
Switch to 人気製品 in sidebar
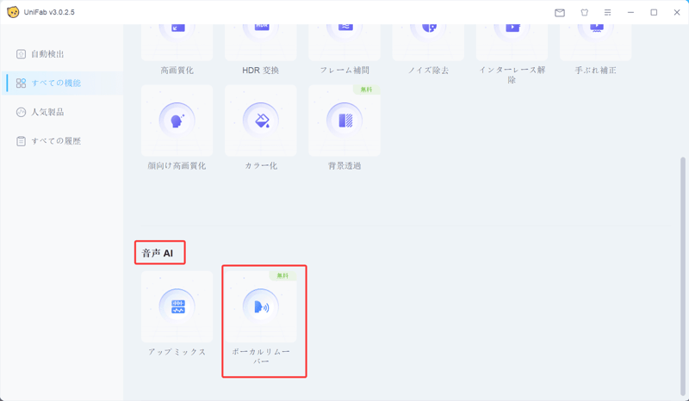[x=62, y=112]
